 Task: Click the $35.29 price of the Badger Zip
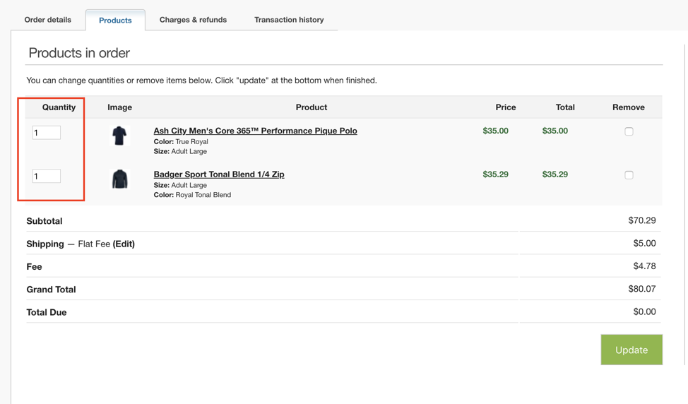coord(495,174)
